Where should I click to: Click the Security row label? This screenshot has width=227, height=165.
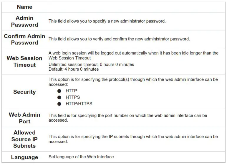(24, 92)
